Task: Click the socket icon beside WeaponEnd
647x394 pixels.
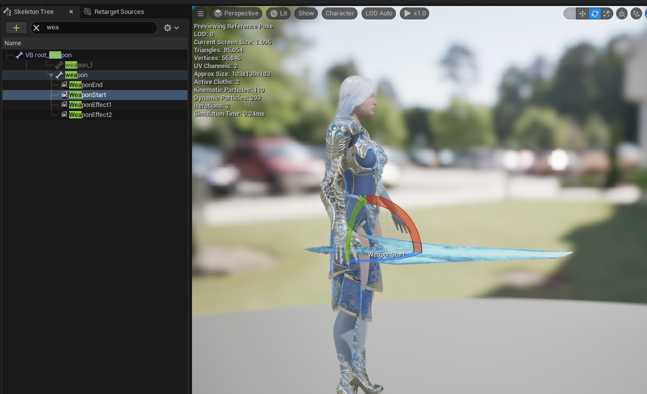Action: [x=64, y=85]
